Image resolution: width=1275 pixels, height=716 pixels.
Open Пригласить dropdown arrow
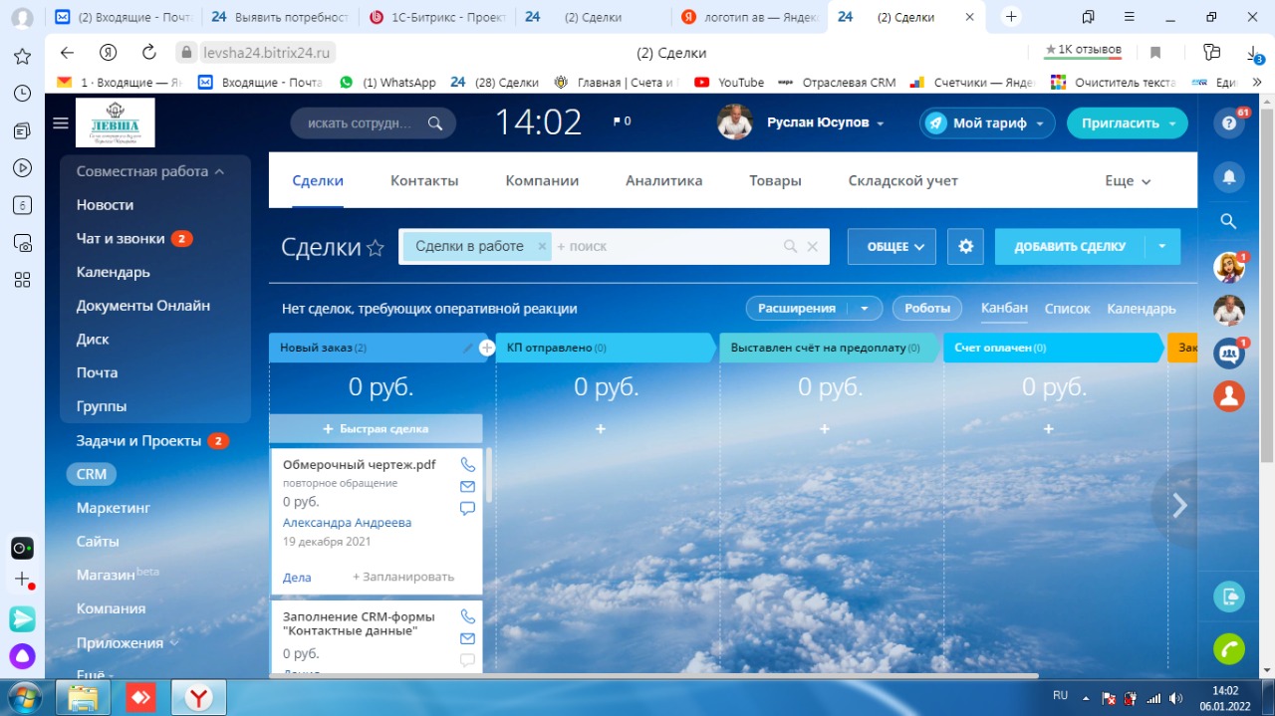coord(1171,123)
